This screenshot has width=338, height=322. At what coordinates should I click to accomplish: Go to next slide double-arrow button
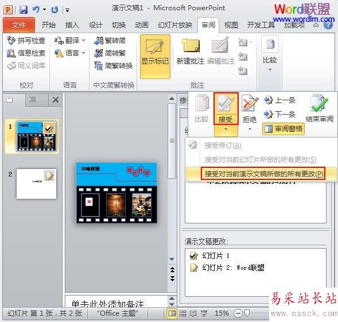pos(172,278)
